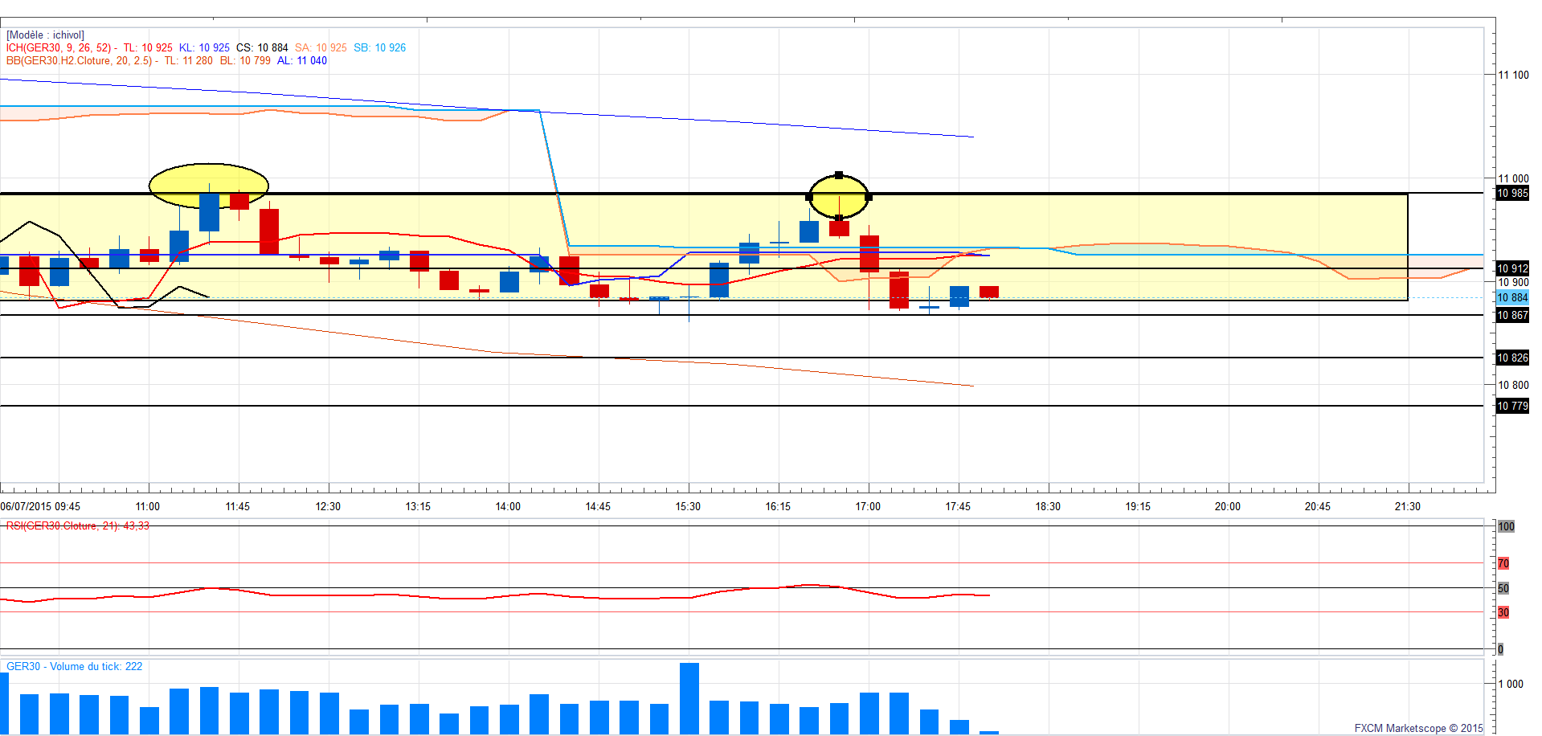Click the '06/07/2015 09:45' date label
The width and height of the screenshot is (1542, 736).
(40, 507)
